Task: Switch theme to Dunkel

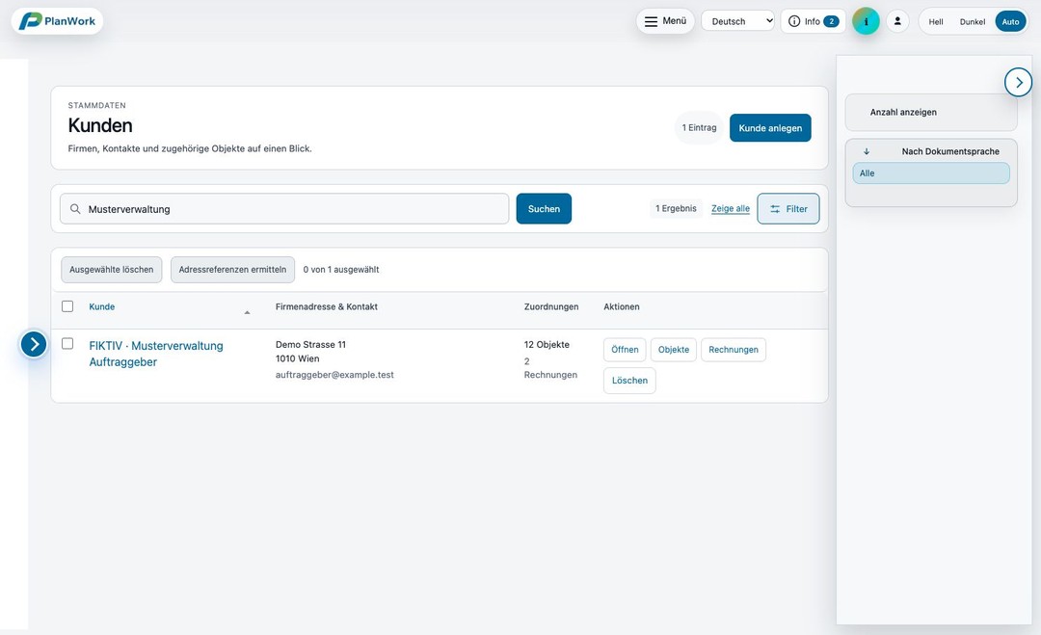Action: tap(972, 22)
